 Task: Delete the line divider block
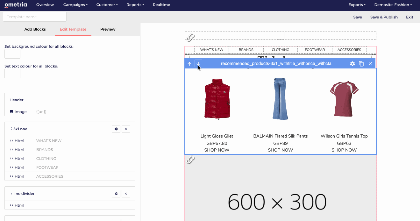(126, 194)
